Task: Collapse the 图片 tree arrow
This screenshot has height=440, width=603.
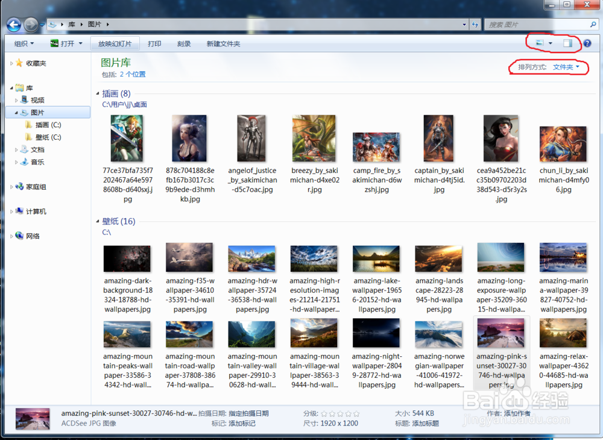Action: point(16,113)
